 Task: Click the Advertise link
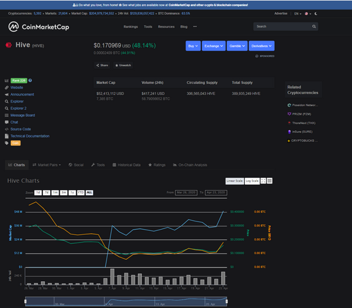tap(281, 13)
